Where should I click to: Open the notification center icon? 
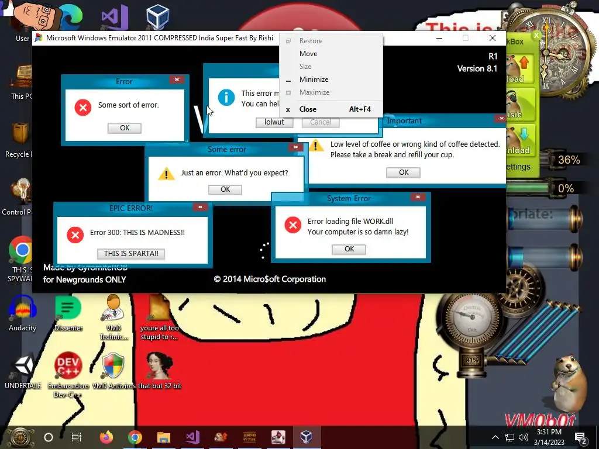(x=581, y=438)
